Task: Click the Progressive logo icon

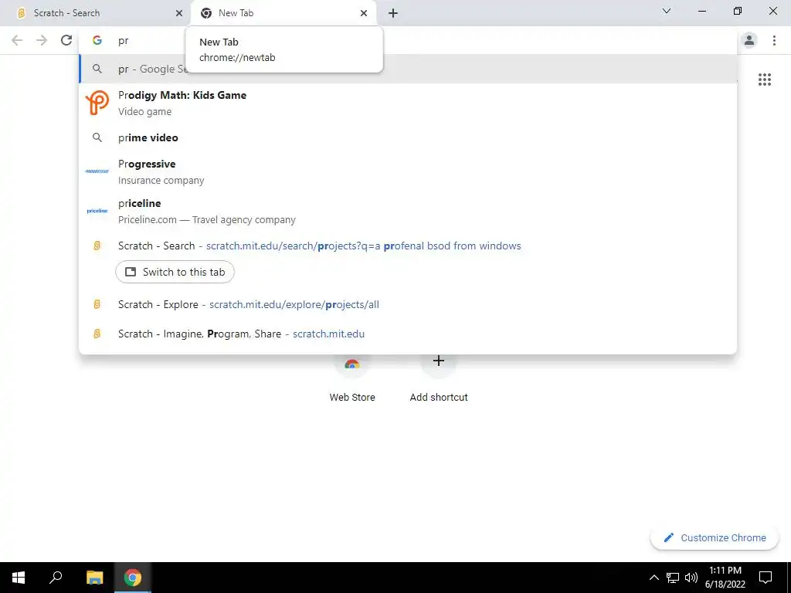Action: coord(97,171)
